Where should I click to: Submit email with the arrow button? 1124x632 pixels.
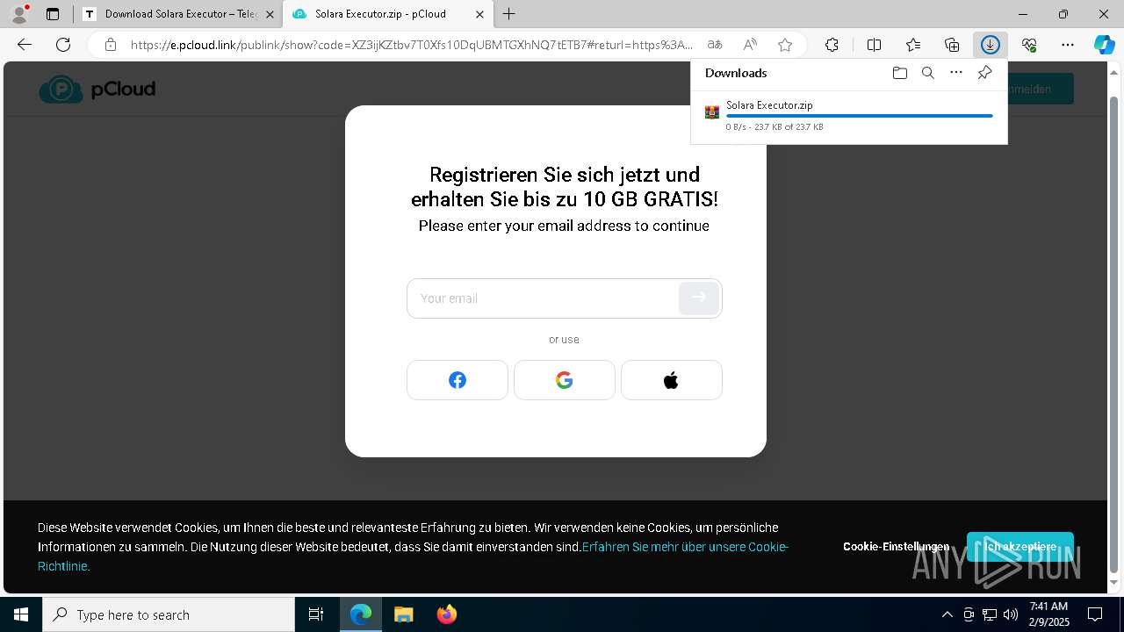coord(699,298)
